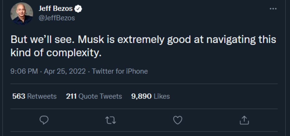The image size is (290, 136).
Task: Reply to the tweet via speech bubble icon
Action: tap(45, 120)
